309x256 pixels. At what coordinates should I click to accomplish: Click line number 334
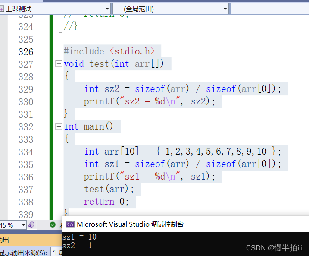coord(26,152)
